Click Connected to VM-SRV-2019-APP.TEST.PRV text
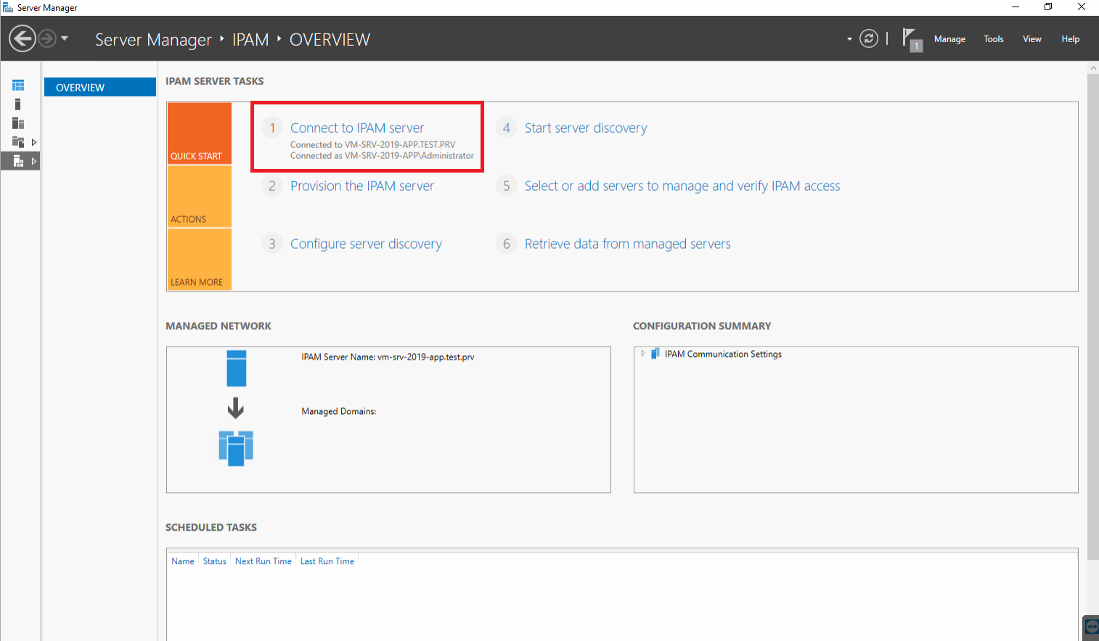This screenshot has width=1099, height=641. point(373,145)
